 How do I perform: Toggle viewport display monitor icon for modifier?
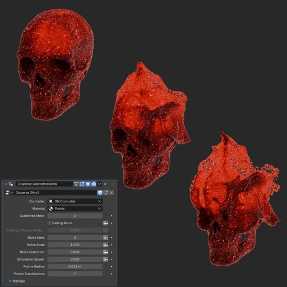click(x=88, y=184)
